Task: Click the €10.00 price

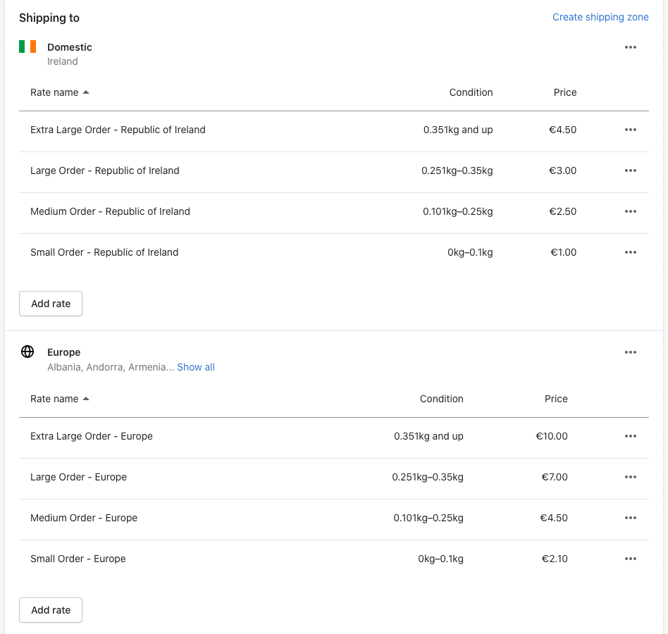Action: pos(551,436)
